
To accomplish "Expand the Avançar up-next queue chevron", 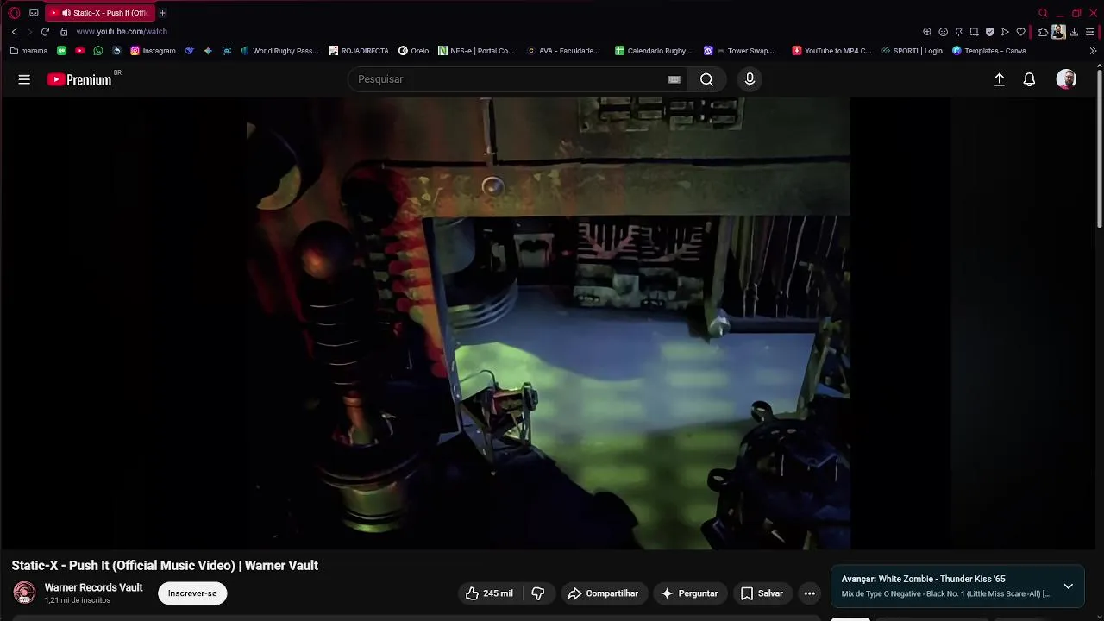I will pos(1068,586).
